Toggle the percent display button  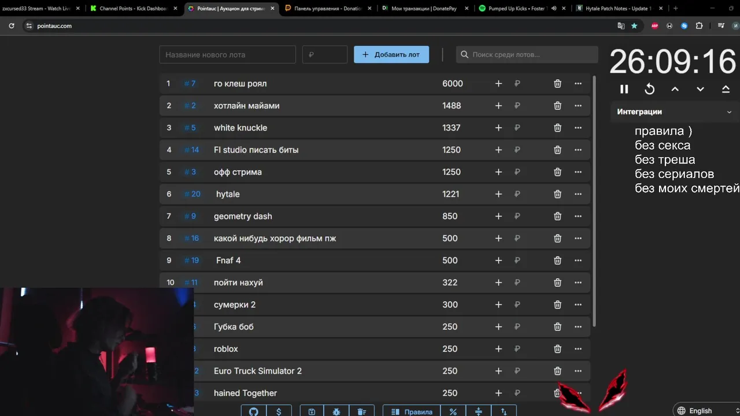point(453,411)
